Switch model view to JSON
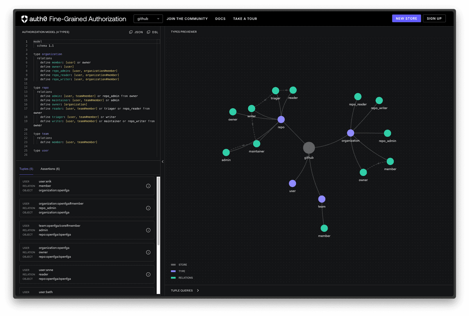Image resolution: width=469 pixels, height=316 pixels. [x=136, y=32]
